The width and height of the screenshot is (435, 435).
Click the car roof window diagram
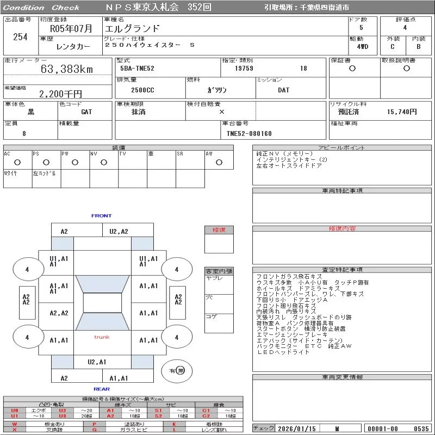[x=102, y=303]
